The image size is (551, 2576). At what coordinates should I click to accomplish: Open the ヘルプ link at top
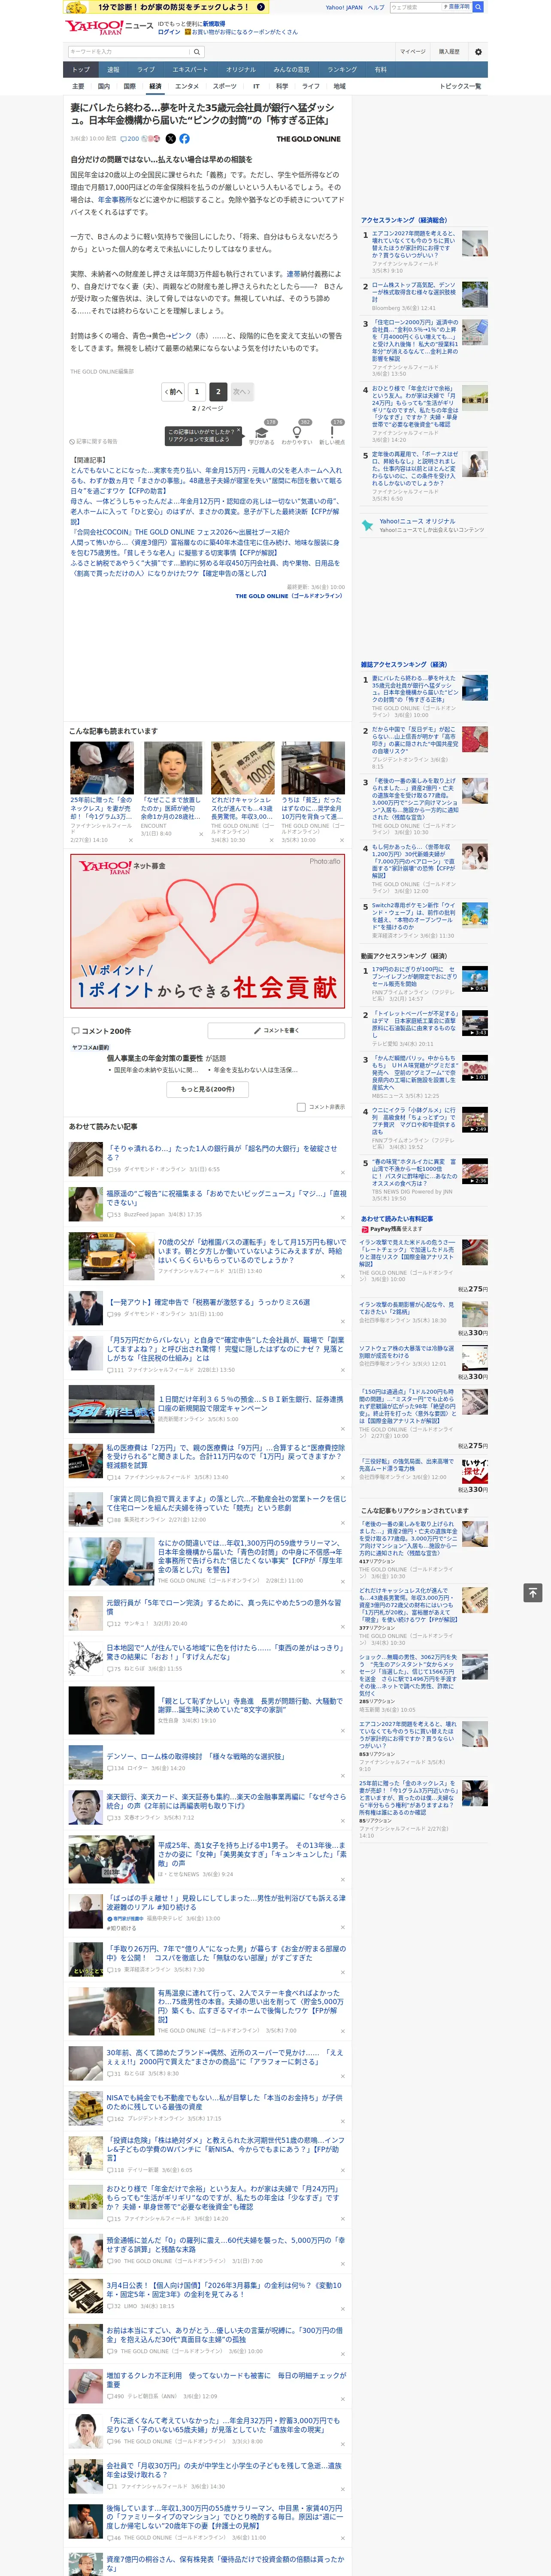[376, 7]
